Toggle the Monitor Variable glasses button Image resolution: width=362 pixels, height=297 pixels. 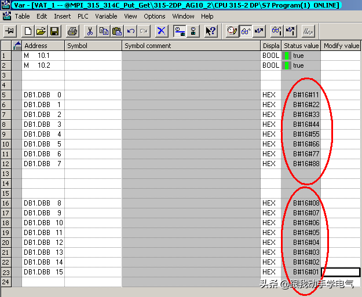point(246,31)
